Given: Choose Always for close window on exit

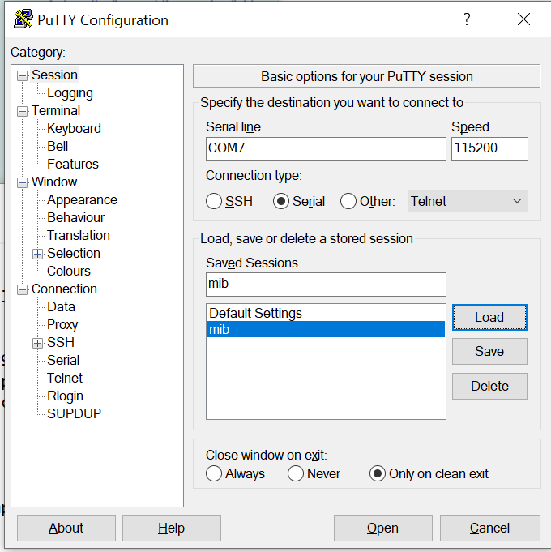Looking at the screenshot, I should click(x=214, y=473).
